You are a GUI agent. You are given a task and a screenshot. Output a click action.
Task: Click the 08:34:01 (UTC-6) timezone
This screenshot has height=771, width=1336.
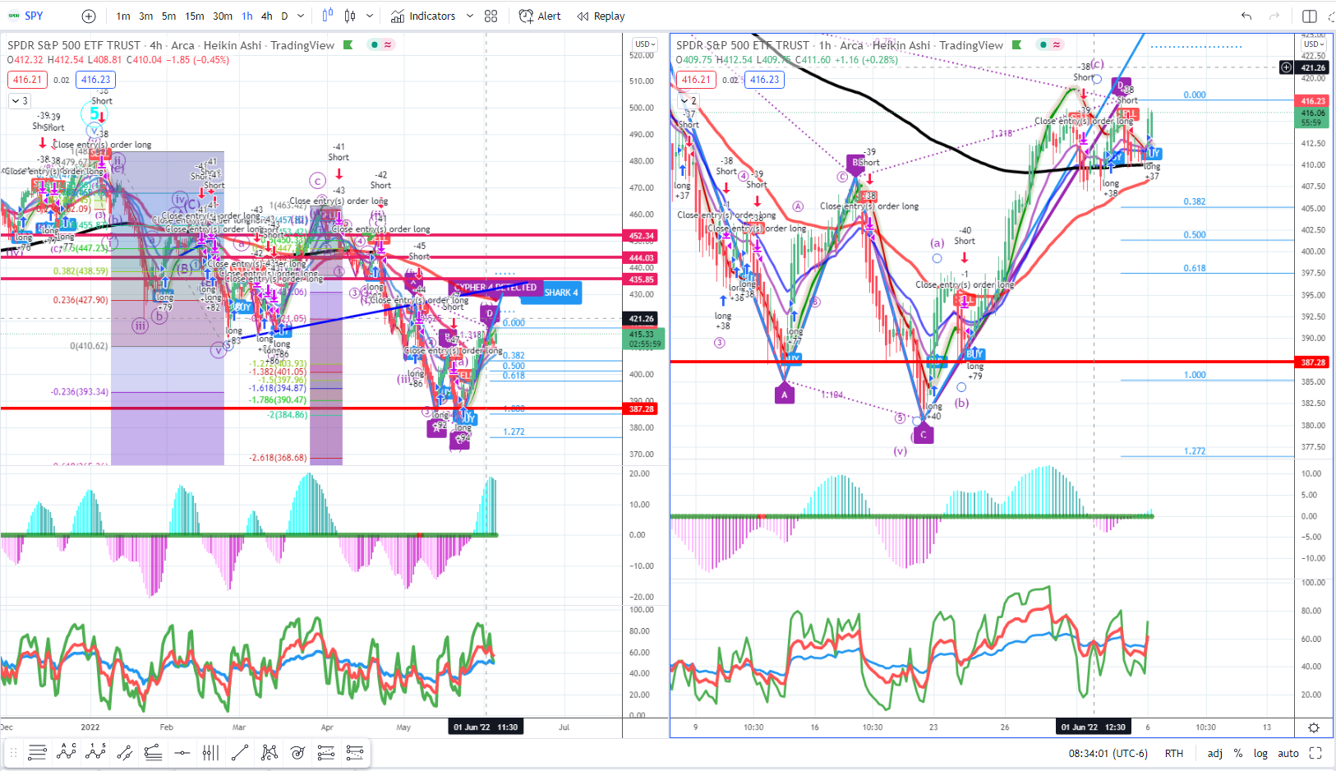coord(1108,753)
